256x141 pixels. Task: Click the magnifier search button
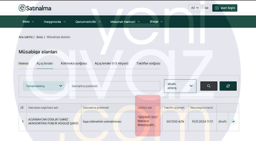[x=209, y=86]
